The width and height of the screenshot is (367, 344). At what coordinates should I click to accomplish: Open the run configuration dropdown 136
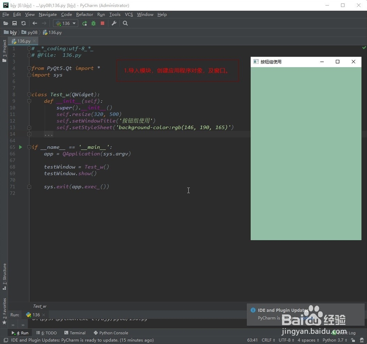point(66,23)
